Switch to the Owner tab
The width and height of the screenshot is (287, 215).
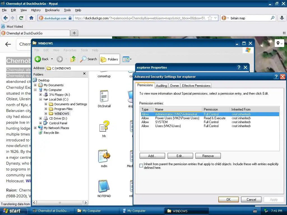174,86
